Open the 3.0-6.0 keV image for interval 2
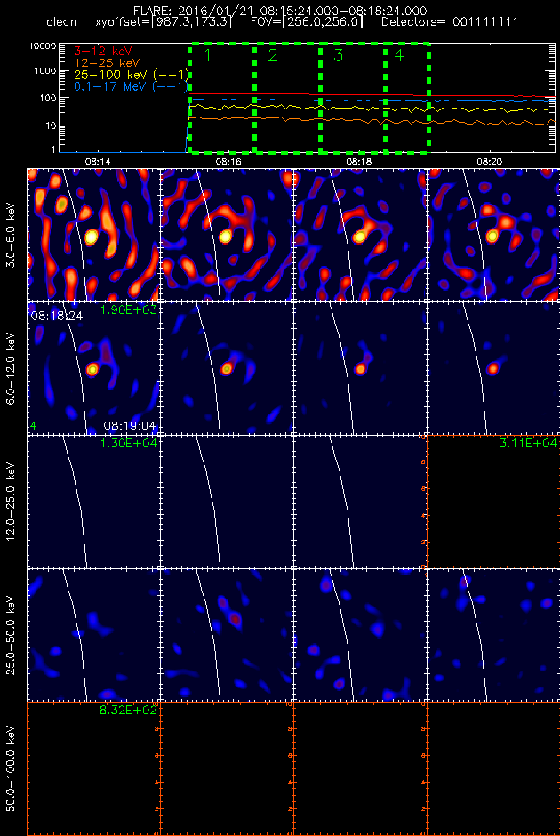Screen dimensions: 560x836 (227, 235)
